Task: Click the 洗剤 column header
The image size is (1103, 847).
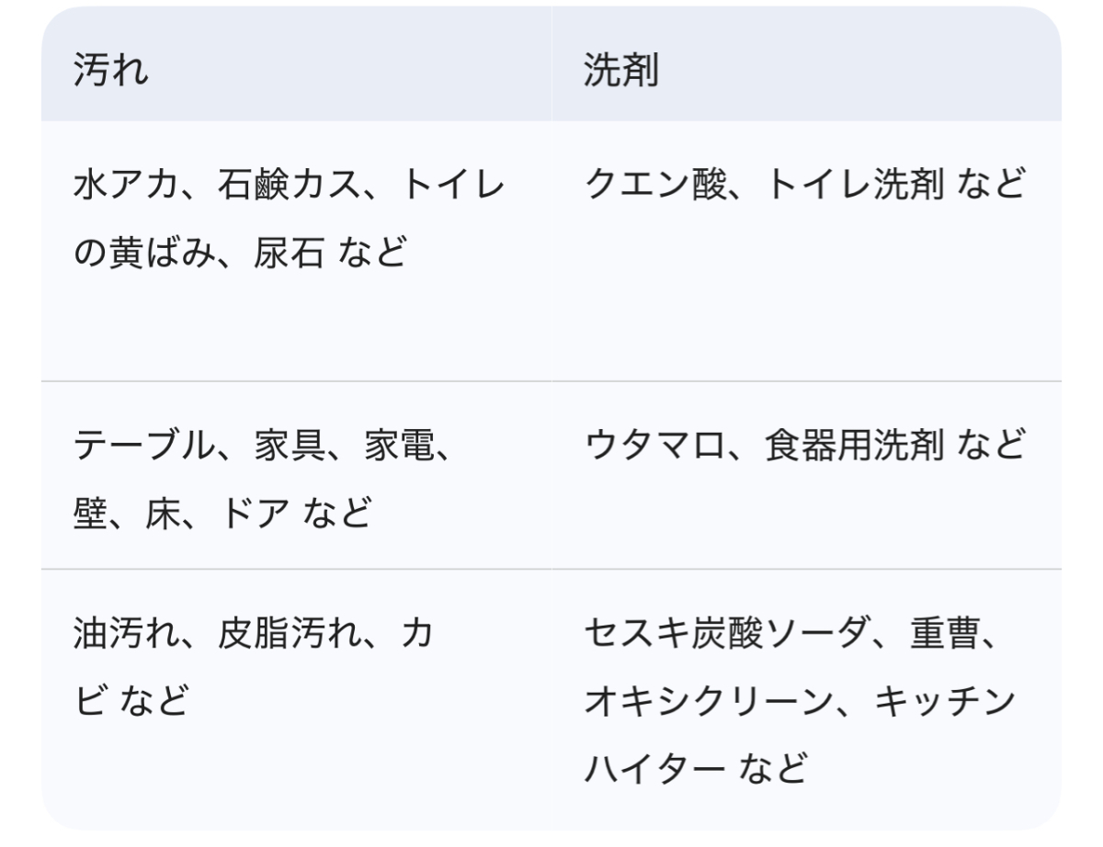Action: 620,70
